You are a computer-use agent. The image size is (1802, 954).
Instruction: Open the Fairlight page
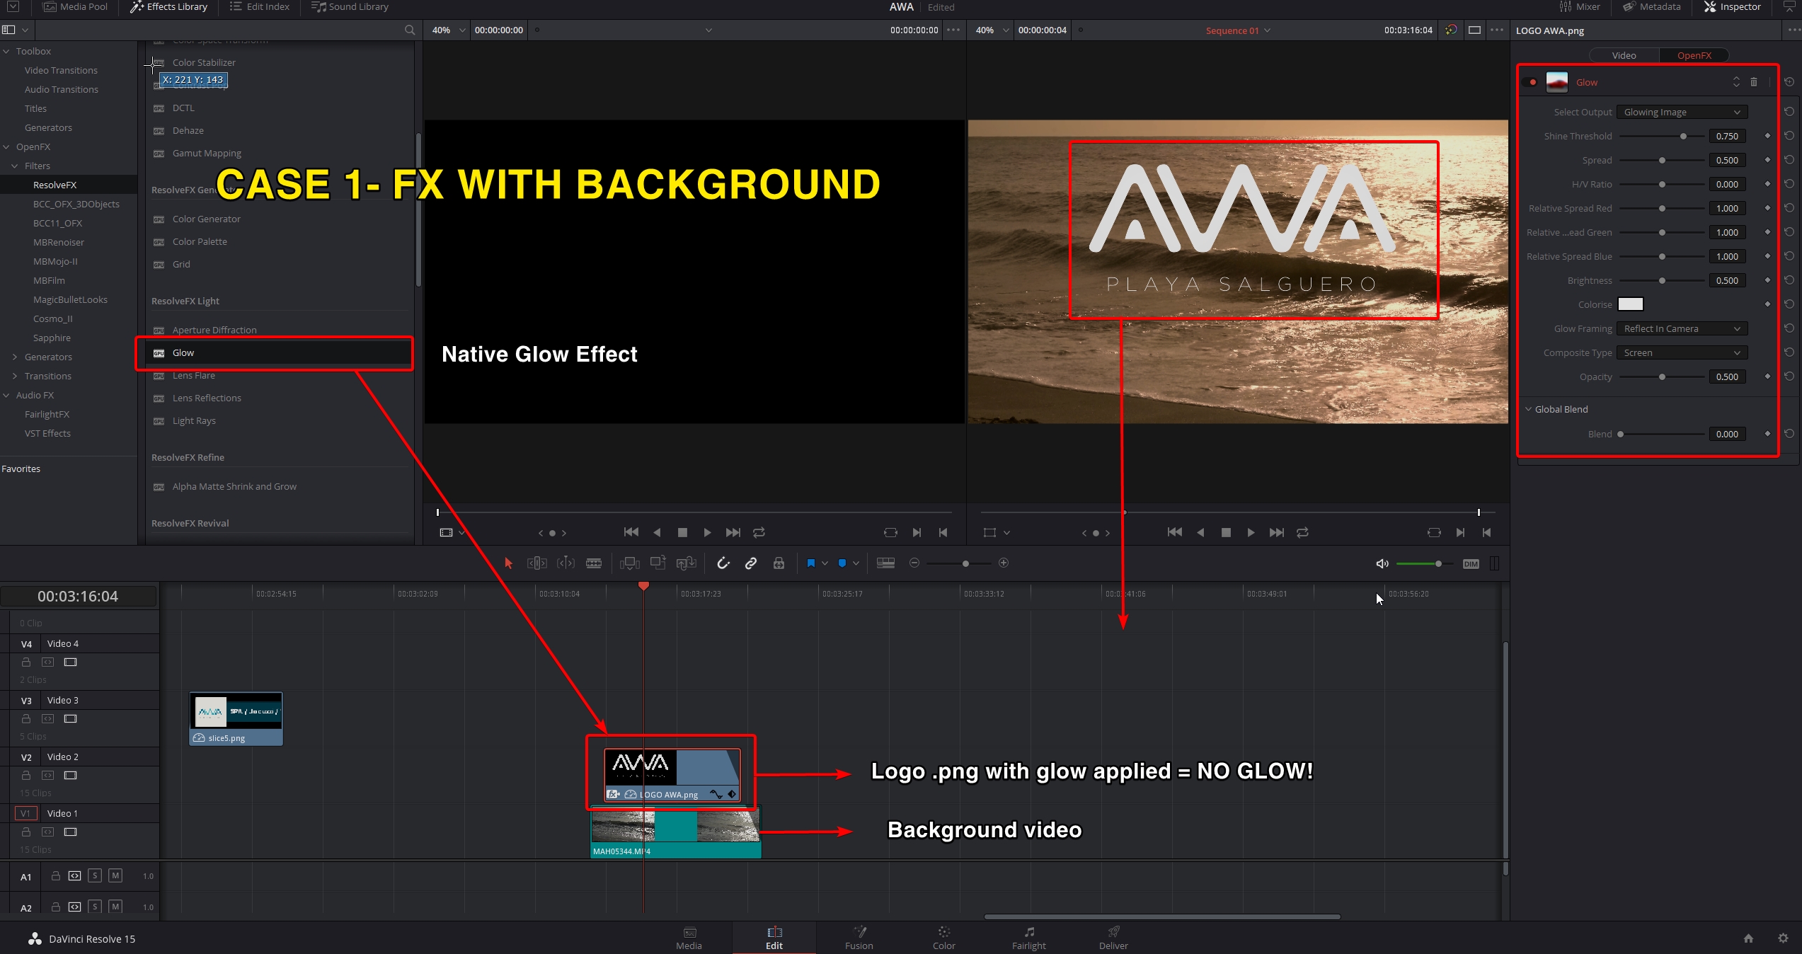[1028, 938]
